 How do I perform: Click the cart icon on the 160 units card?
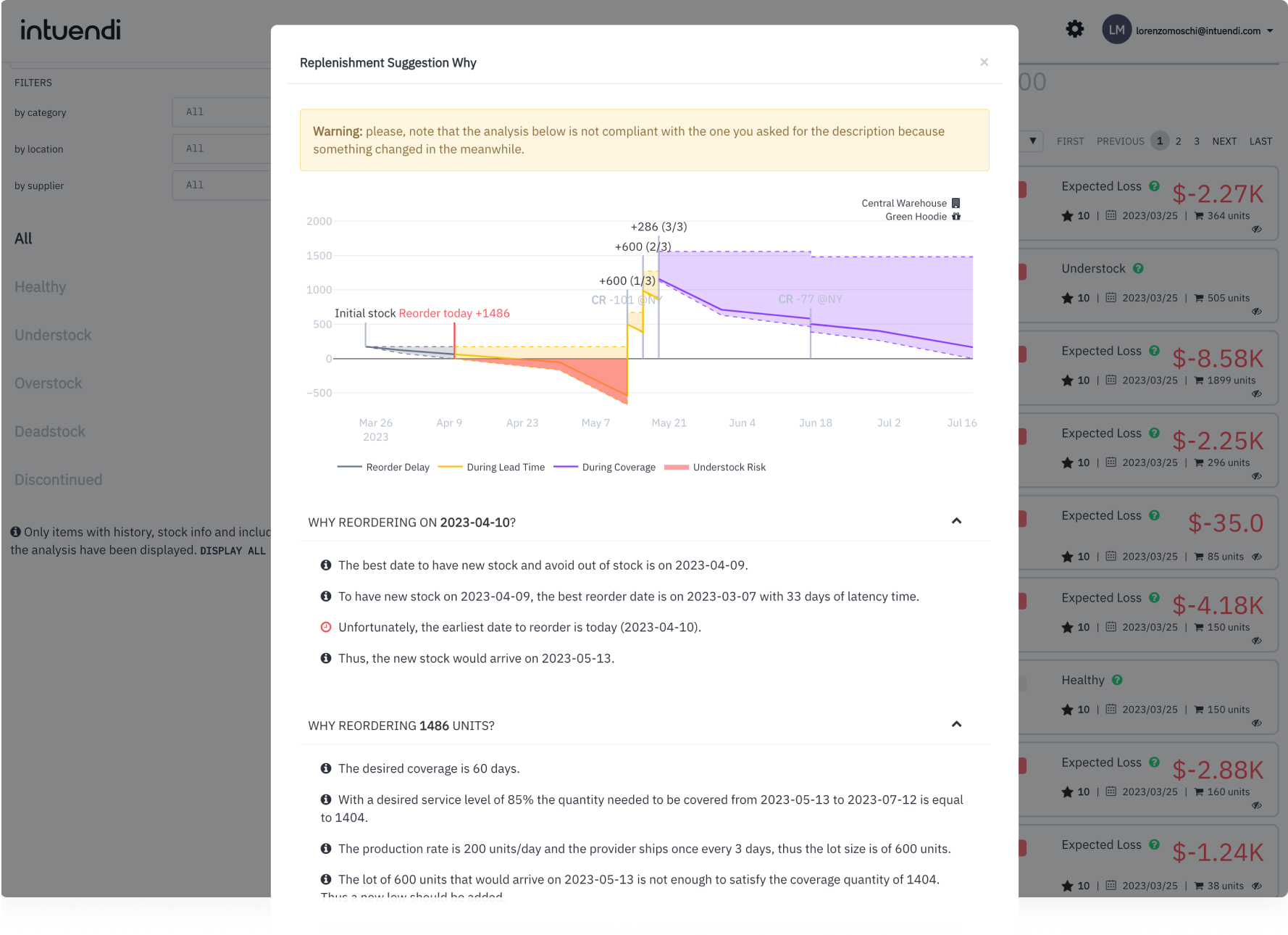point(1199,792)
